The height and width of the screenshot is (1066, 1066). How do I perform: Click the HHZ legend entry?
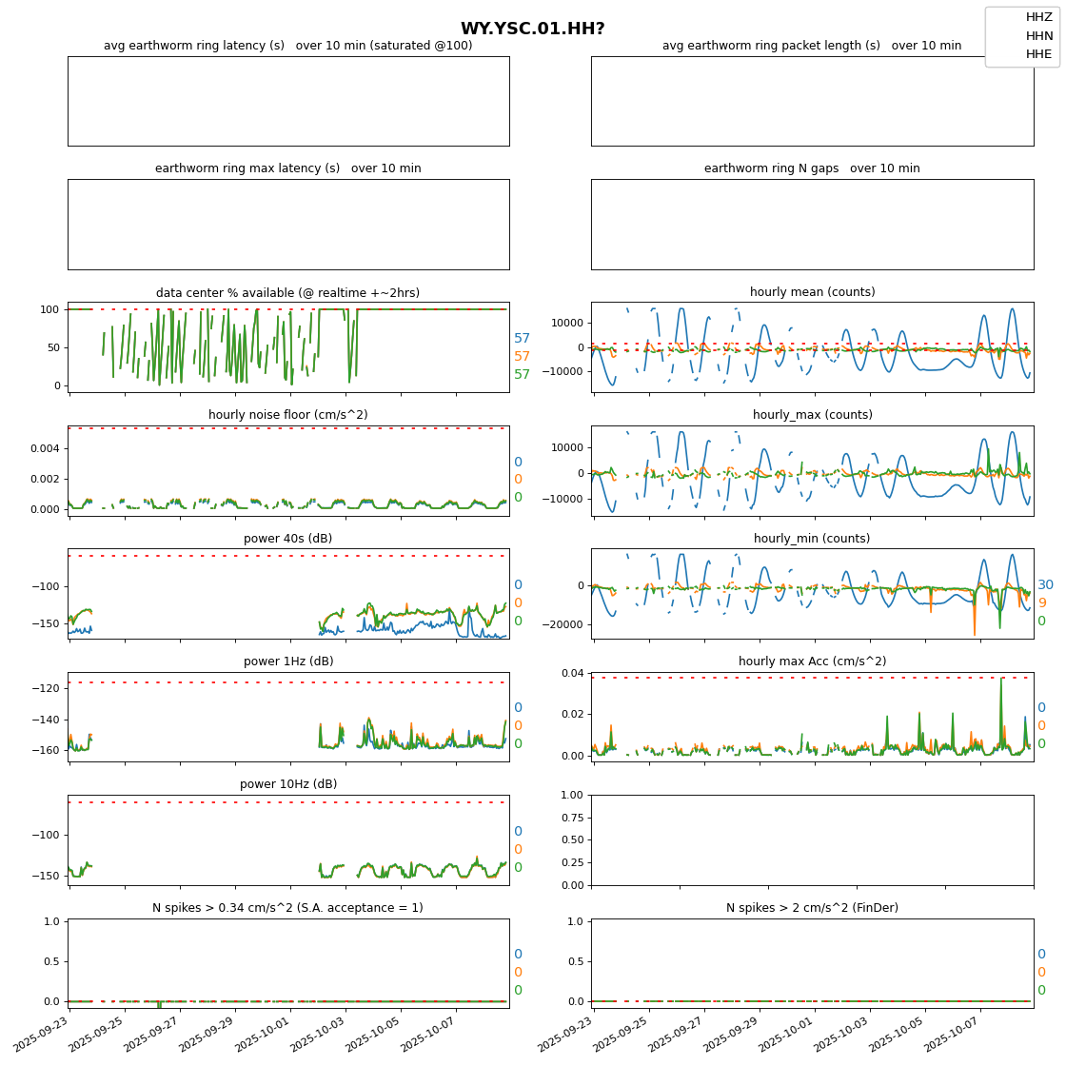point(1038,17)
